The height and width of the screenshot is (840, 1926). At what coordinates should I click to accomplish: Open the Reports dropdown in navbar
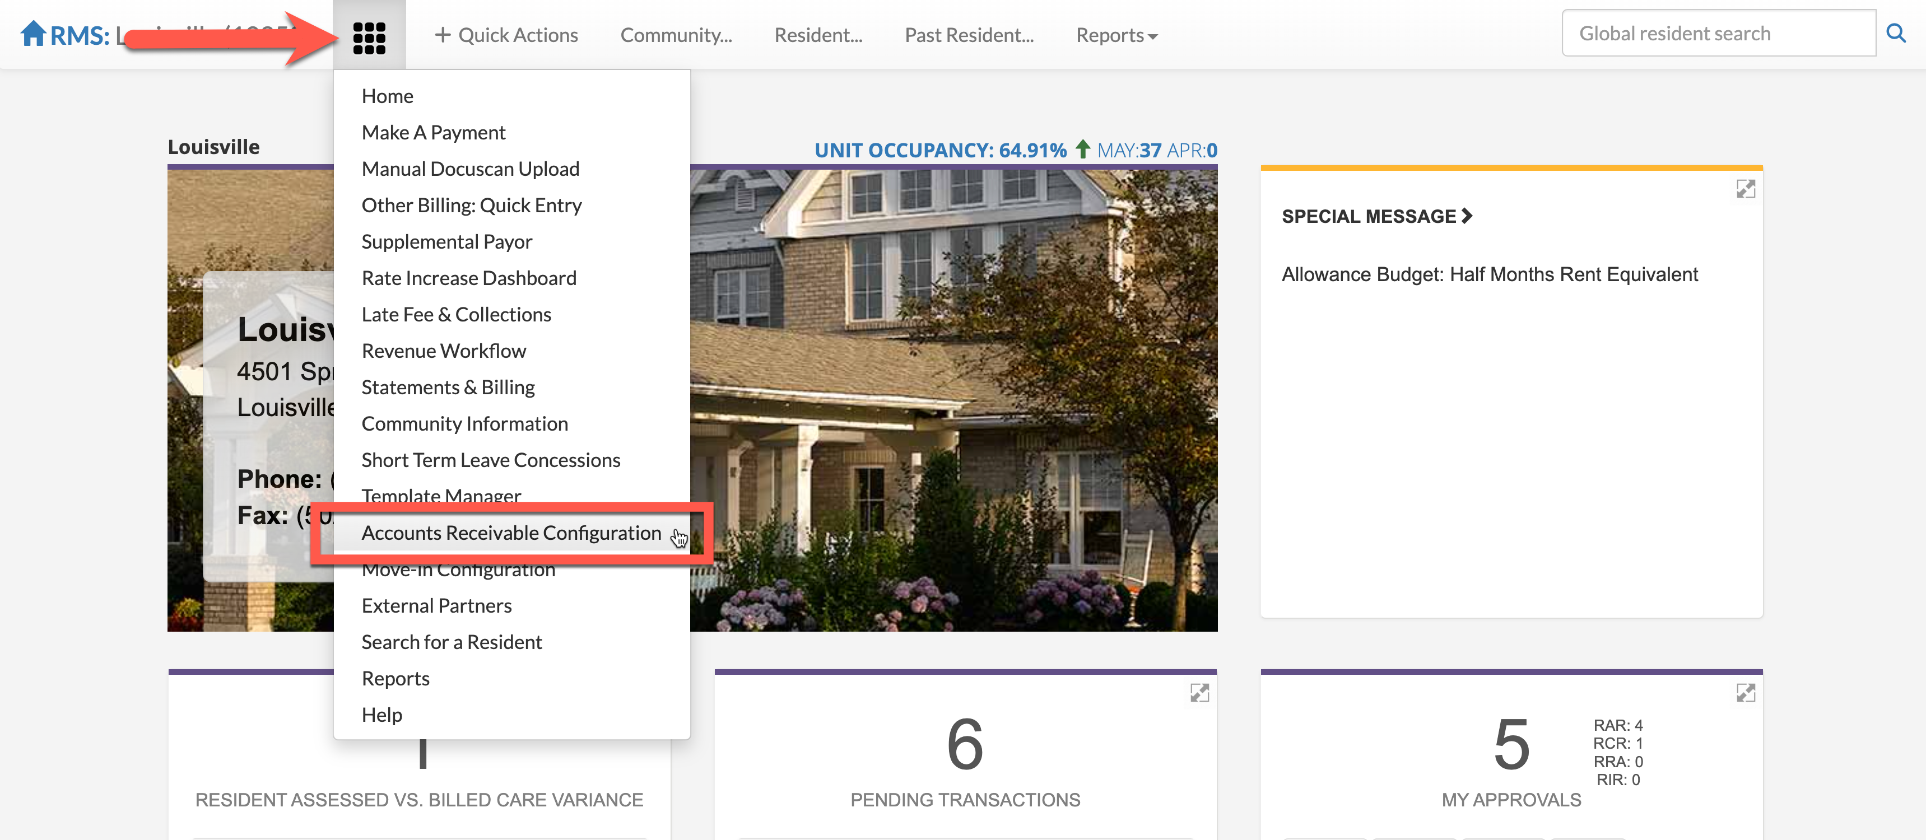click(x=1116, y=35)
